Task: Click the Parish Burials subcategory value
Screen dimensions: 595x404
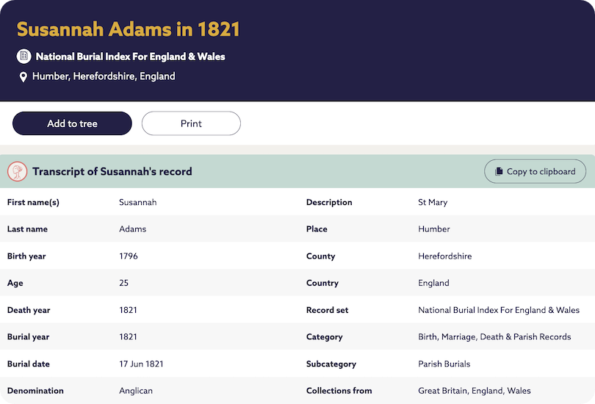Action: [x=444, y=364]
